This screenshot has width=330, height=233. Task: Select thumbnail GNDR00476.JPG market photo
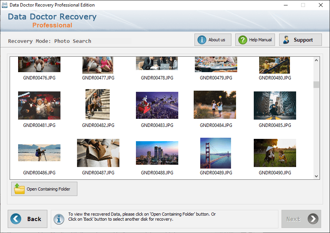[x=39, y=64]
